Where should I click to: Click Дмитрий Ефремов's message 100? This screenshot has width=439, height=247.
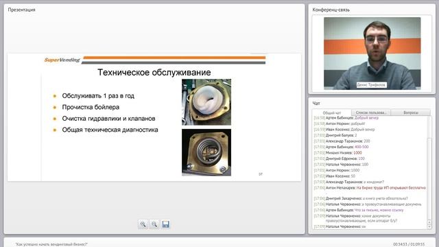point(340,158)
